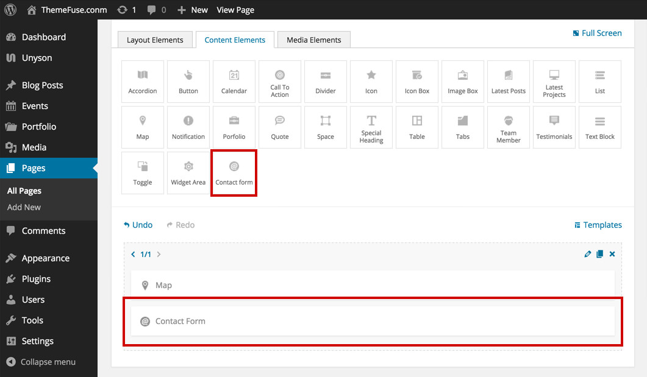The image size is (647, 377).
Task: Open the Portfolio menu
Action: click(x=49, y=127)
